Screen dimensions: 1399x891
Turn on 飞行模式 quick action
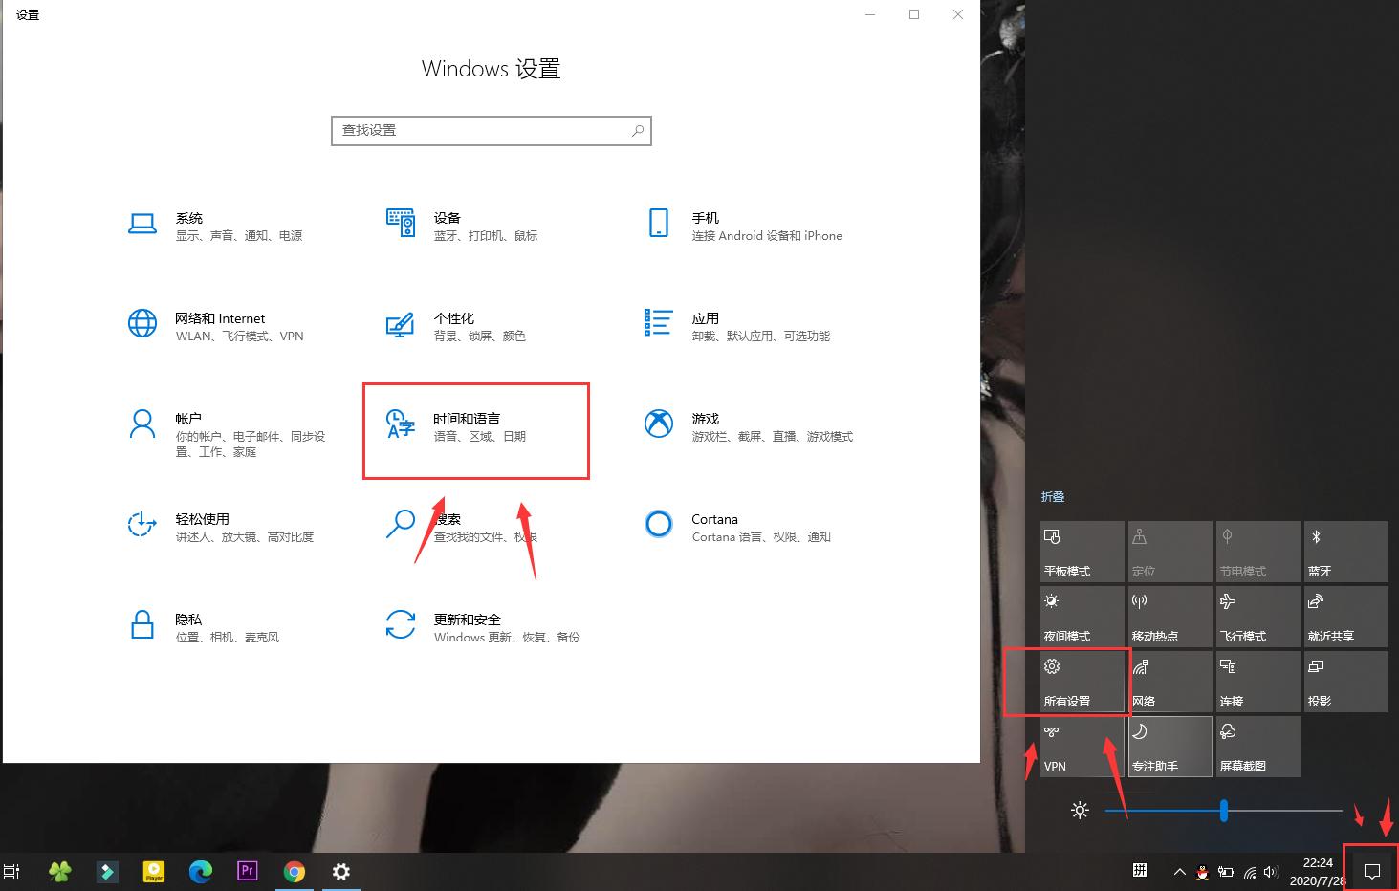[x=1257, y=616]
